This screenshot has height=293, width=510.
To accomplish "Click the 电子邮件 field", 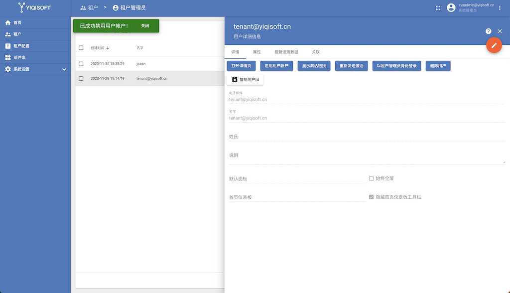I will pos(367,99).
